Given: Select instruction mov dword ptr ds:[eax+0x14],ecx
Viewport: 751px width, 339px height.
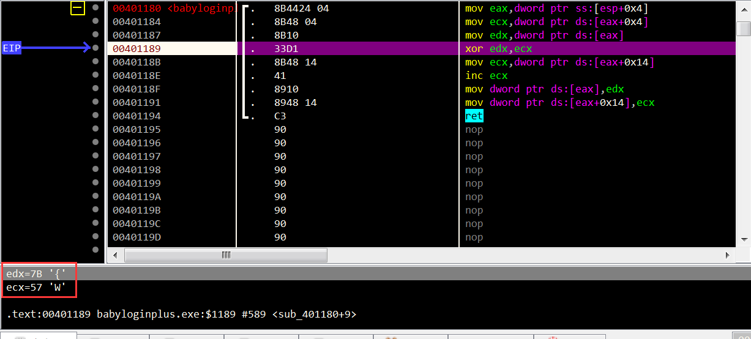Looking at the screenshot, I should point(559,102).
